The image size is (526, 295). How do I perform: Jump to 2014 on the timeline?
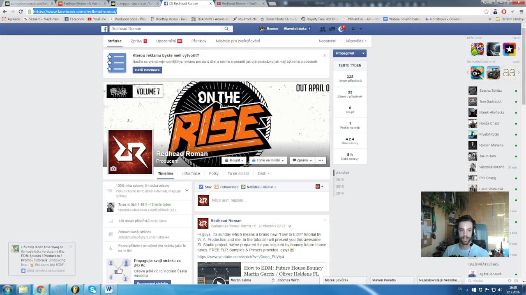click(340, 193)
